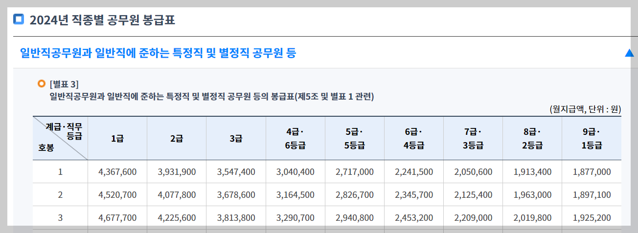Click the cell value 4,520,700
638x233 pixels.
coord(117,195)
